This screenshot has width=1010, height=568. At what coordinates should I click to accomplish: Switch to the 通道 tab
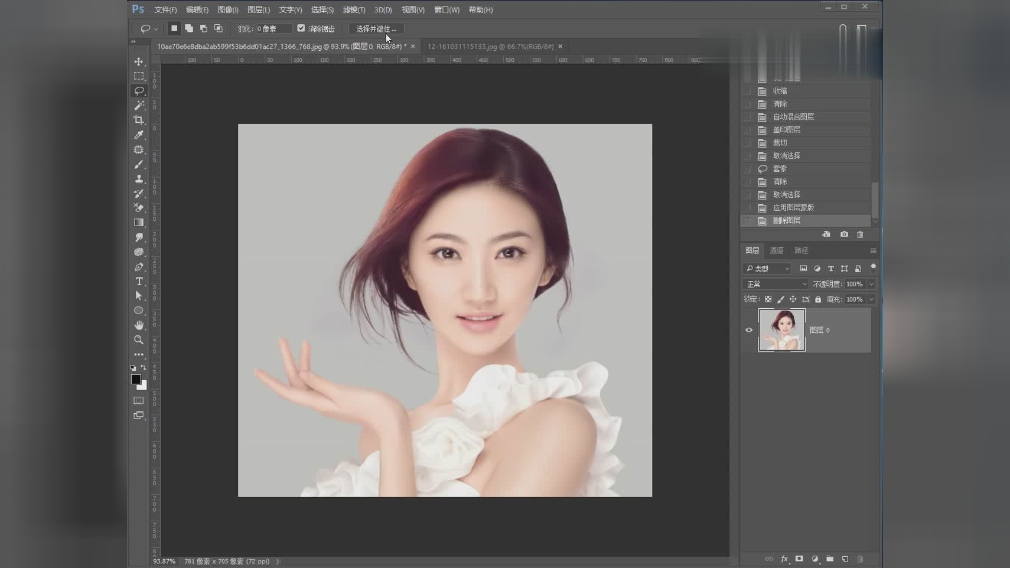pos(776,250)
